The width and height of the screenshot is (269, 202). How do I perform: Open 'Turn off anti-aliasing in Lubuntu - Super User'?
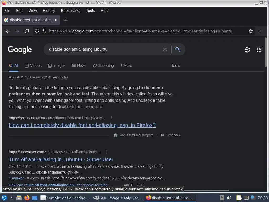click(x=61, y=159)
